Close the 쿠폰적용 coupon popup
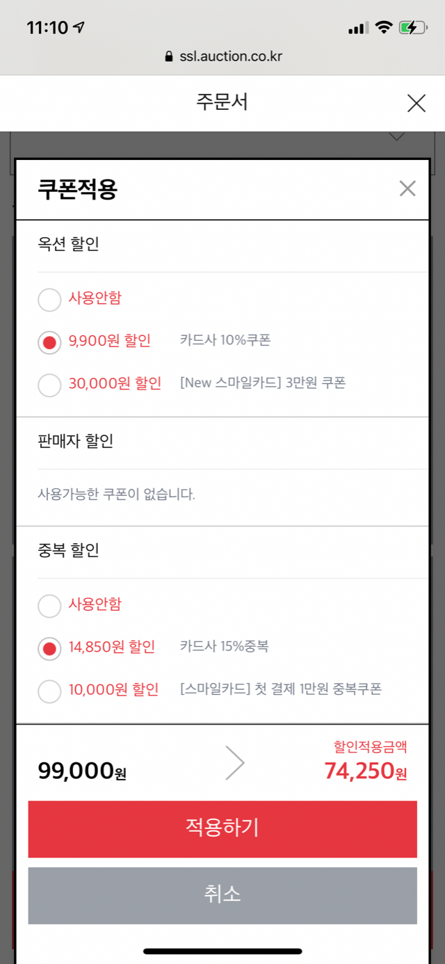The image size is (445, 964). [x=407, y=188]
